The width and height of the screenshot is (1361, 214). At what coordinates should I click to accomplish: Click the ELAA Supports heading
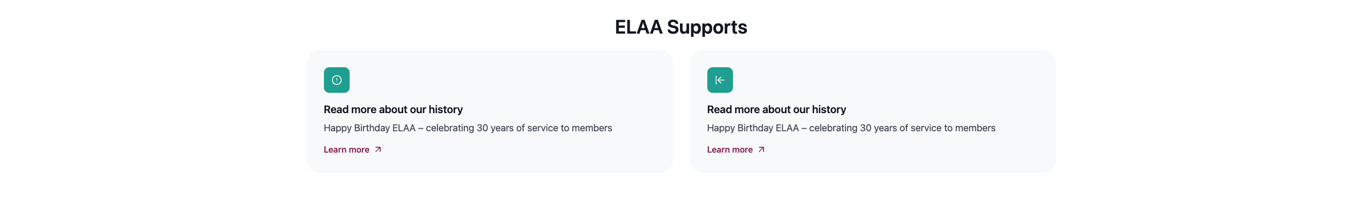[x=680, y=27]
